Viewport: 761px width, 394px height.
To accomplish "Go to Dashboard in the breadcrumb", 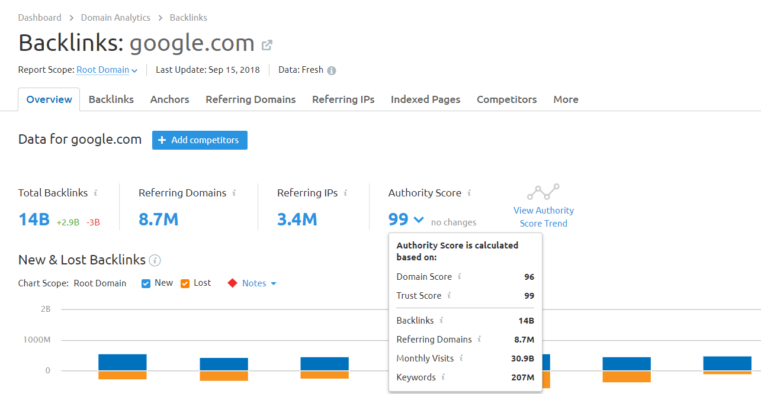I will point(40,18).
